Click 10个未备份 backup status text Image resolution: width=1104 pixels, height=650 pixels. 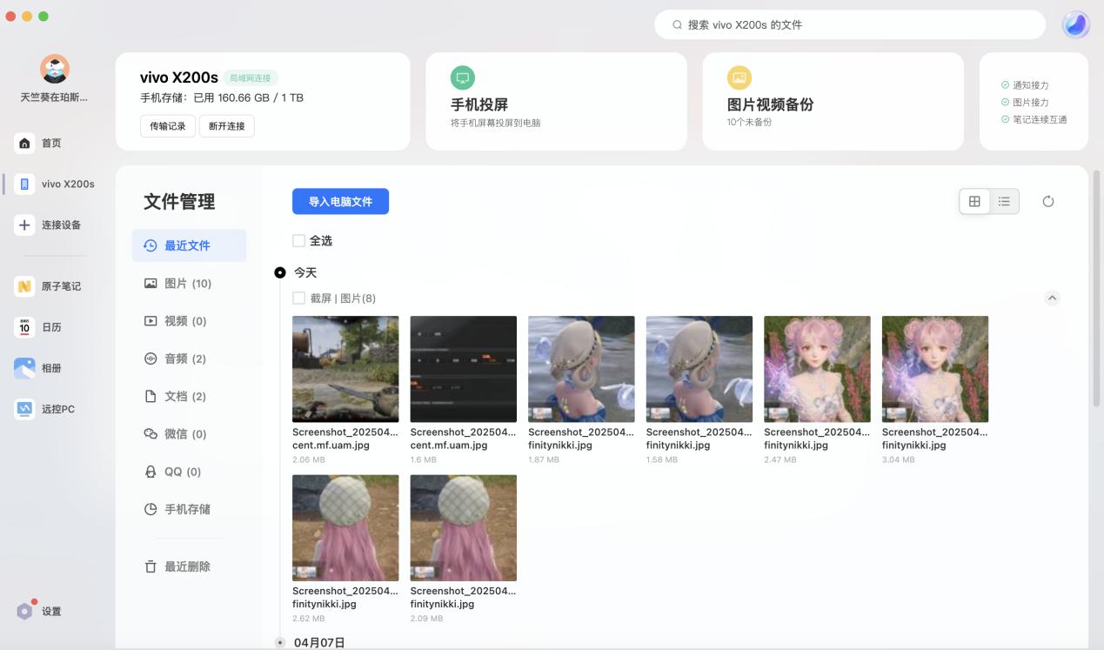tap(749, 123)
